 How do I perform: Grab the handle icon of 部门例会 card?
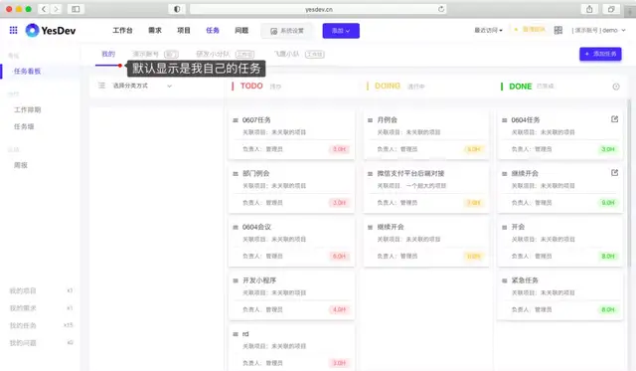tap(236, 174)
